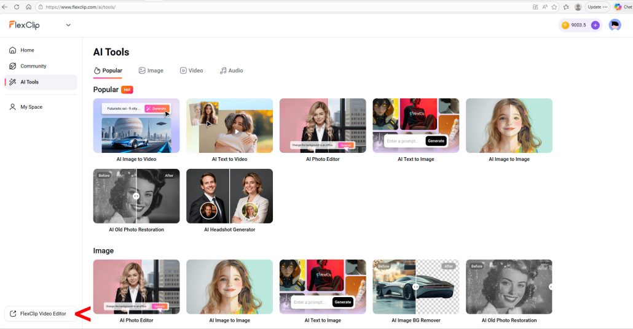The height and width of the screenshot is (329, 633).
Task: Switch to the Video tab
Action: coord(191,71)
